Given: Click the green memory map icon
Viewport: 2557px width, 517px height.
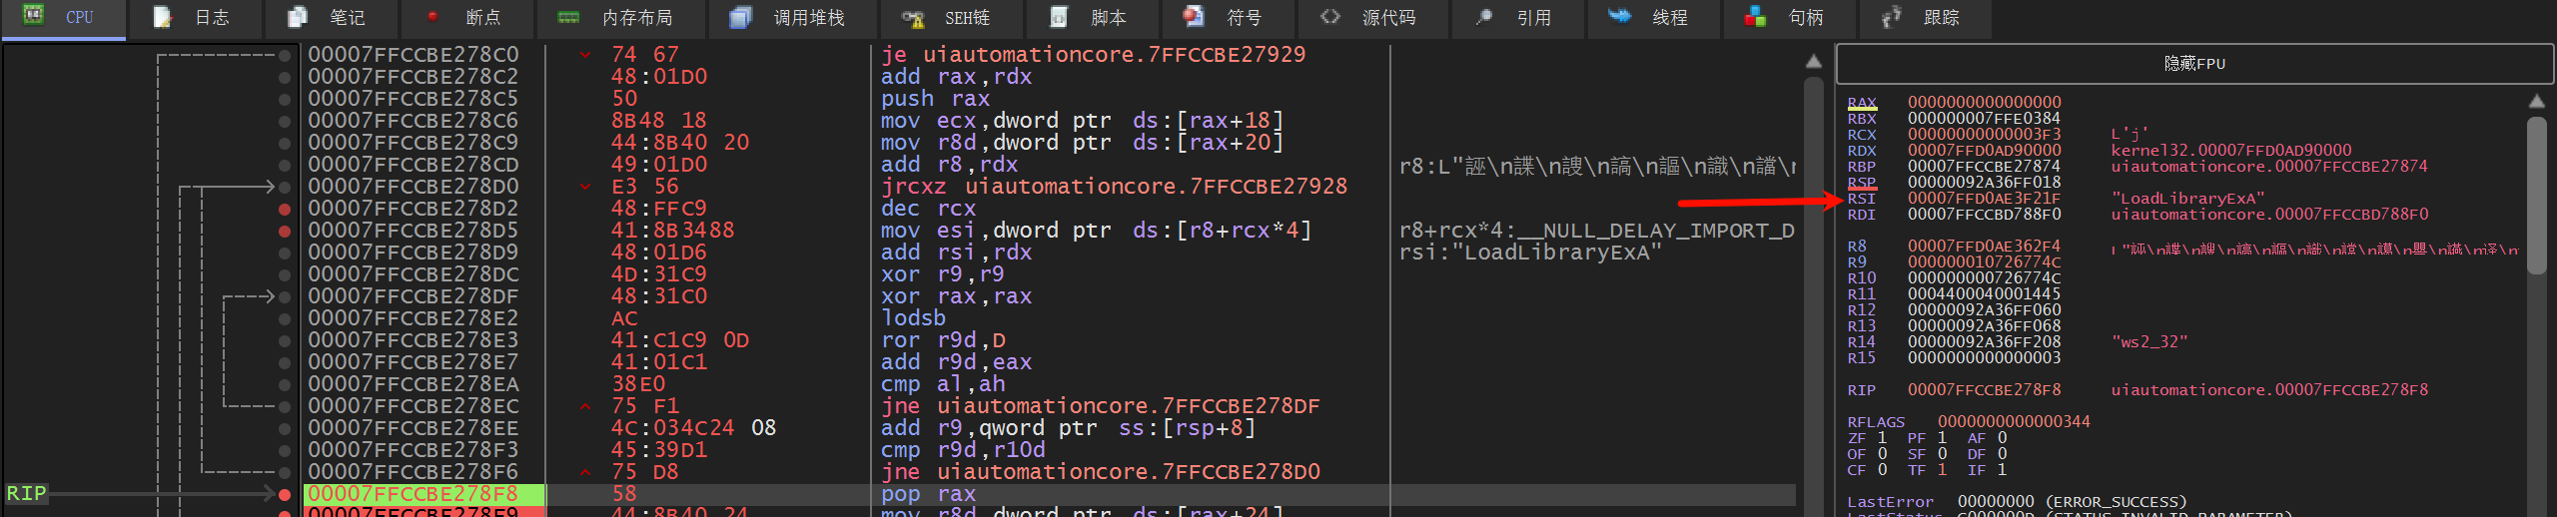Looking at the screenshot, I should [x=568, y=17].
